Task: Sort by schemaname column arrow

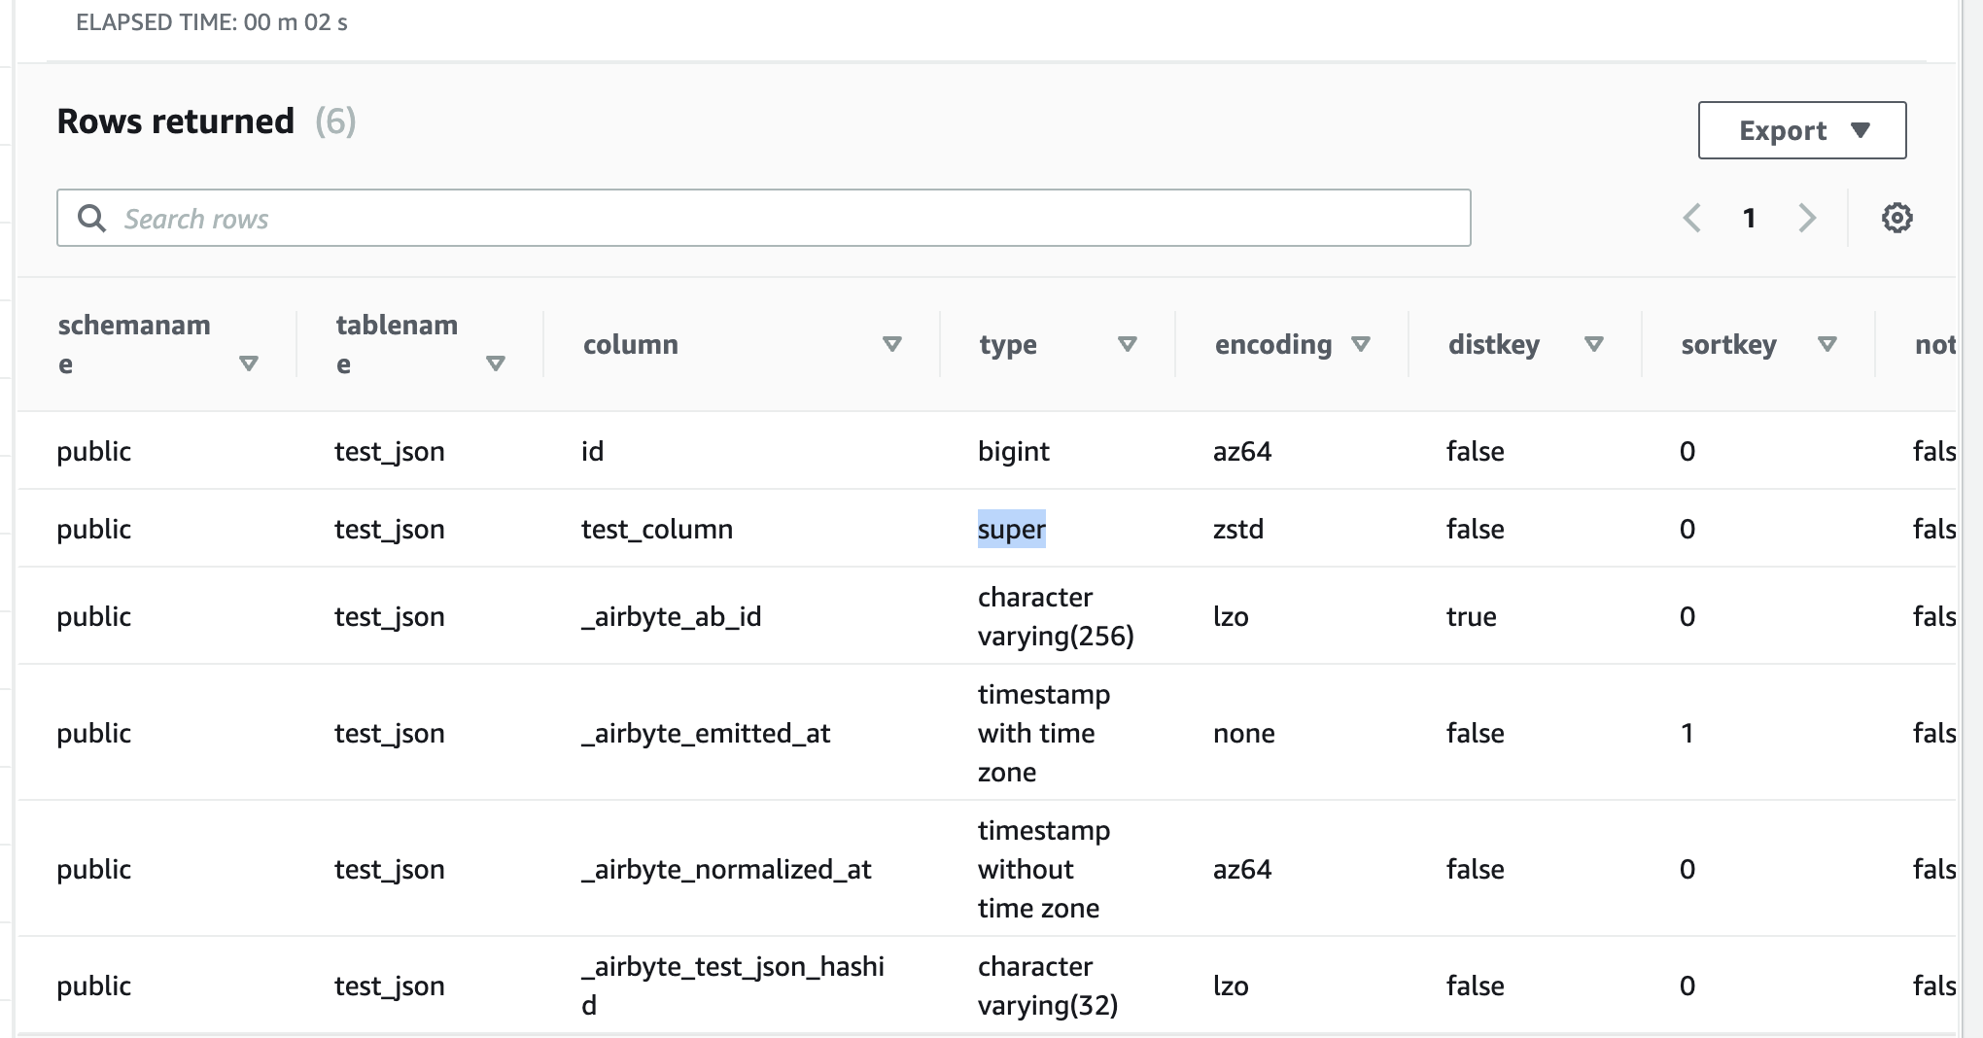Action: tap(249, 363)
